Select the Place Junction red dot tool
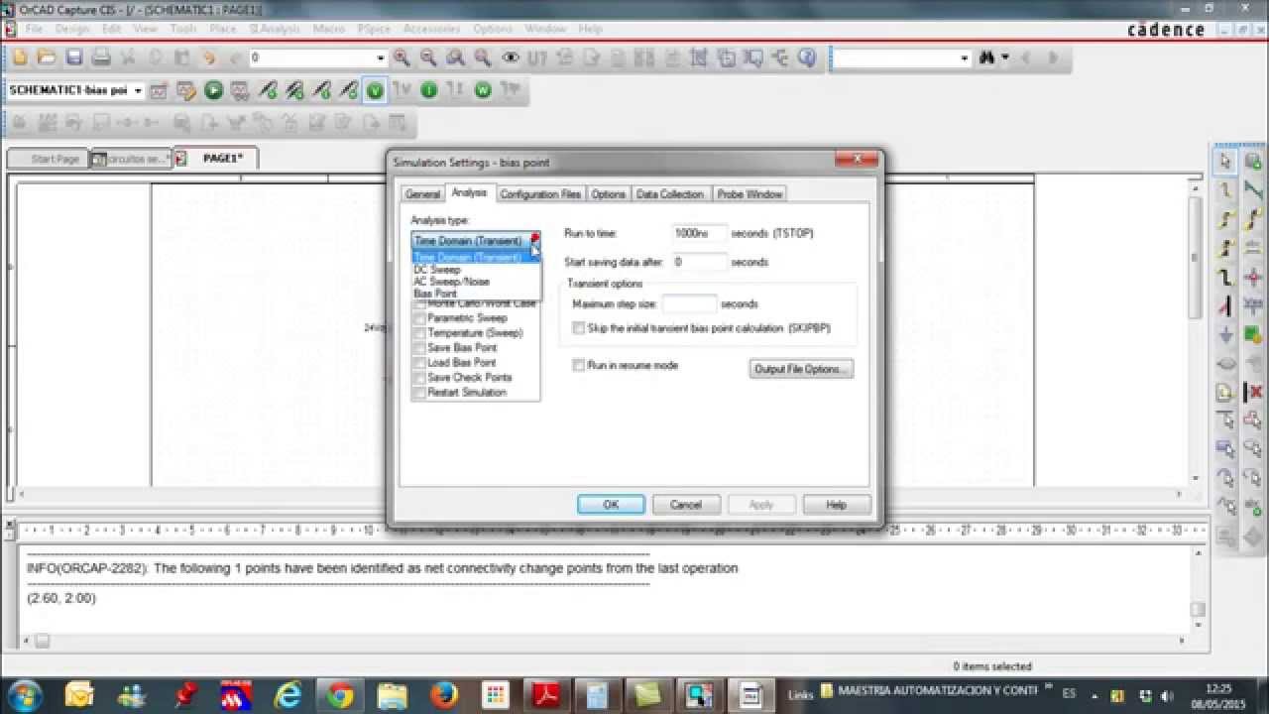The image size is (1269, 714). point(1253,278)
